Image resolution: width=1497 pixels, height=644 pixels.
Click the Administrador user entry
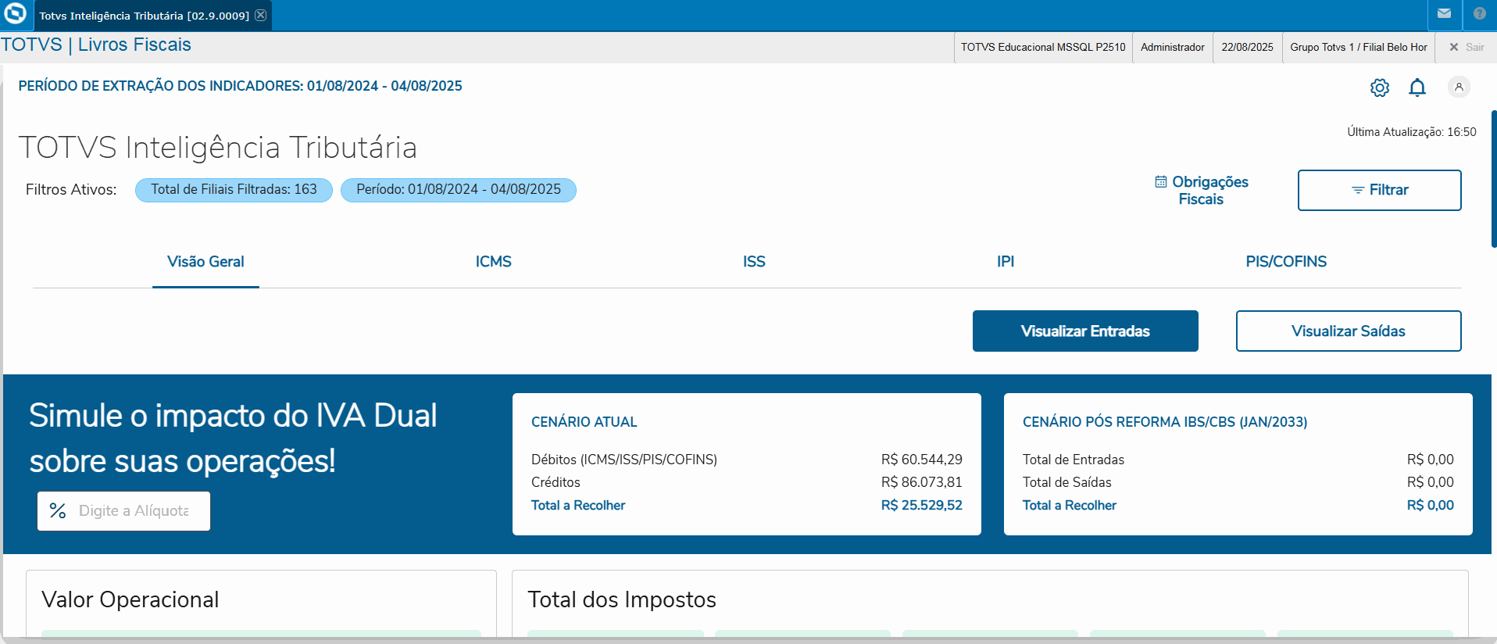(1173, 47)
